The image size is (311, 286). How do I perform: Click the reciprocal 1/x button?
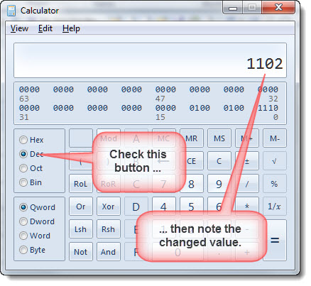(275, 207)
